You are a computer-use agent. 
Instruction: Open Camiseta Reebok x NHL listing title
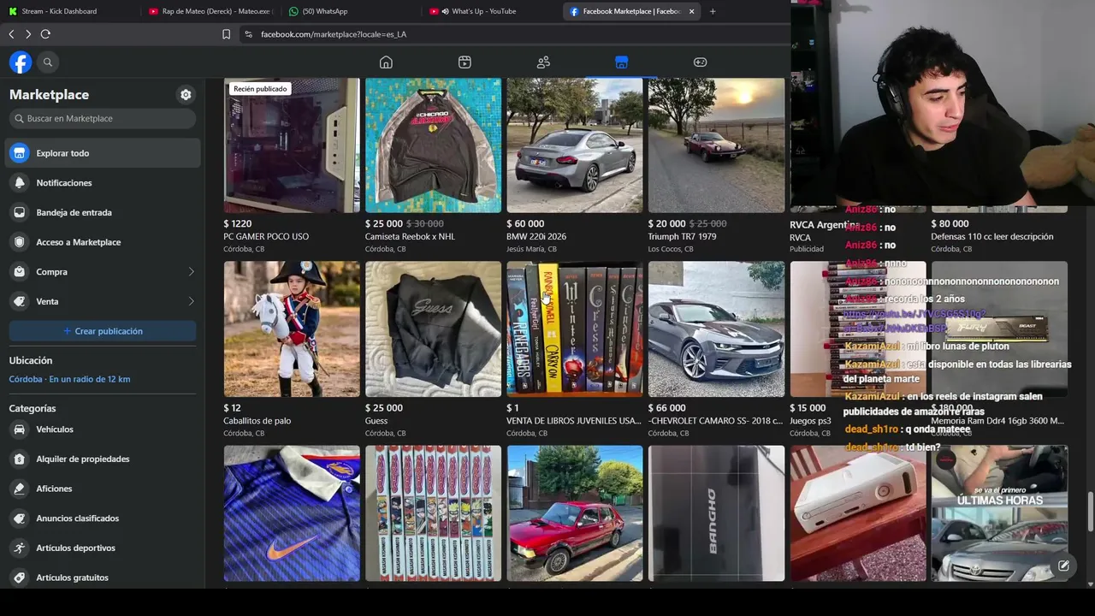pyautogui.click(x=410, y=237)
